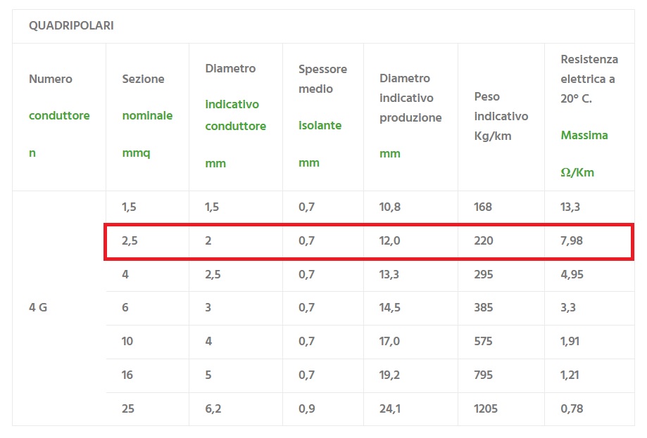Click production diameter value 24,1
The width and height of the screenshot is (647, 438).
(390, 408)
